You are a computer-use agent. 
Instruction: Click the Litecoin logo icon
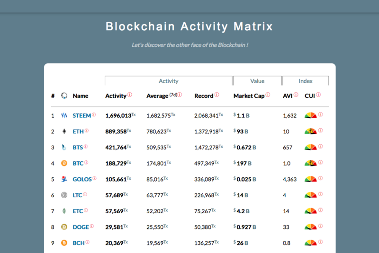pos(64,195)
